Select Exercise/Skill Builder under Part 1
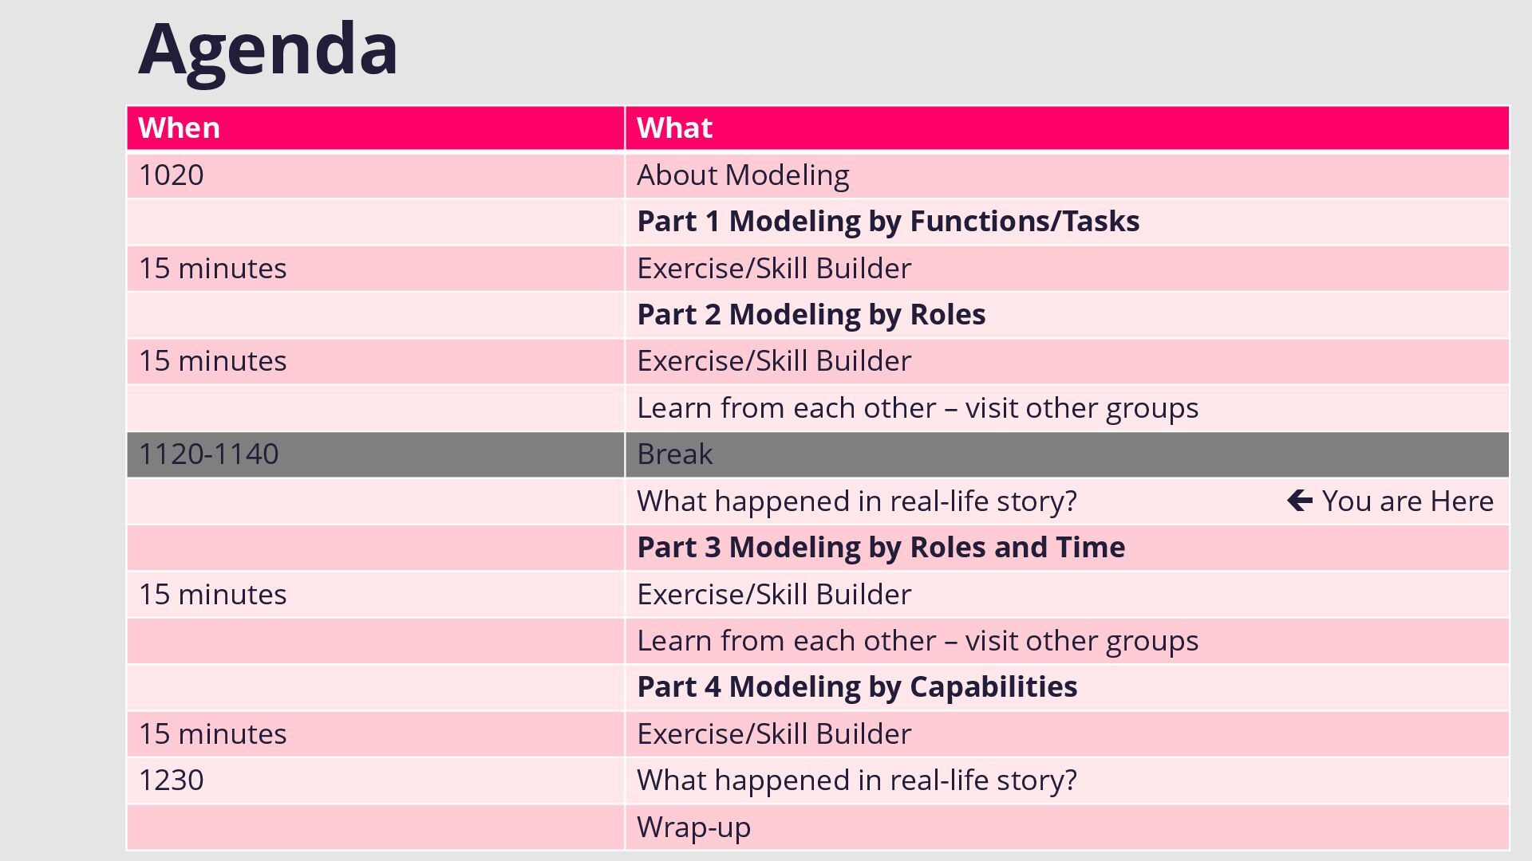 pos(774,269)
